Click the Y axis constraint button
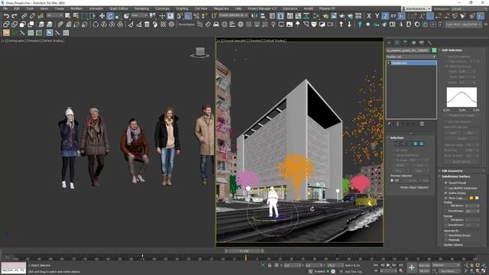Screen dimensions: 489x275 [377, 15]
